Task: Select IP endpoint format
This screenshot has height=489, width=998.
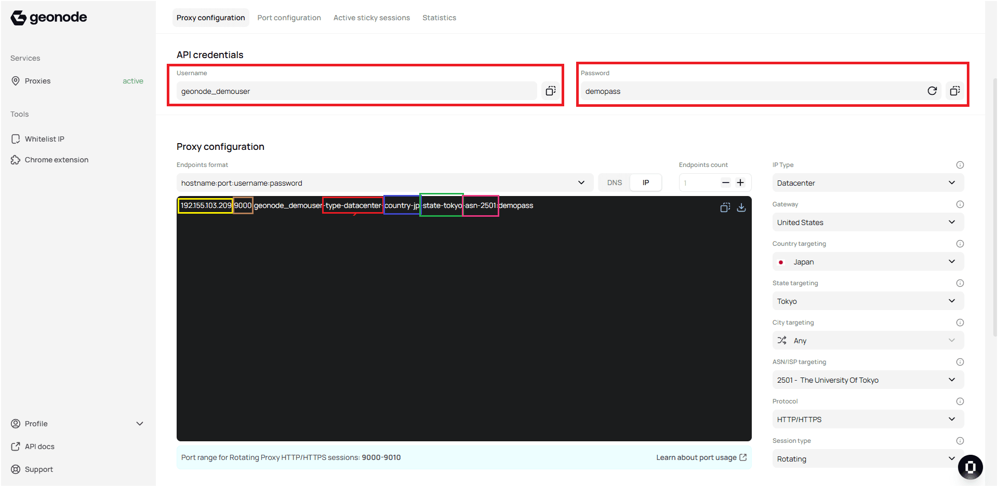Action: [x=646, y=183]
